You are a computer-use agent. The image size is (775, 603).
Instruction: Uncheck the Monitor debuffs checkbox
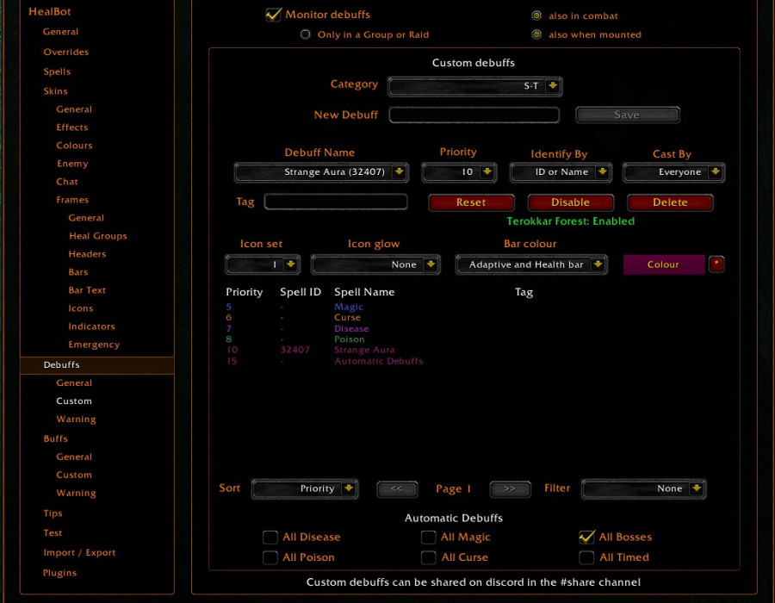(x=273, y=15)
